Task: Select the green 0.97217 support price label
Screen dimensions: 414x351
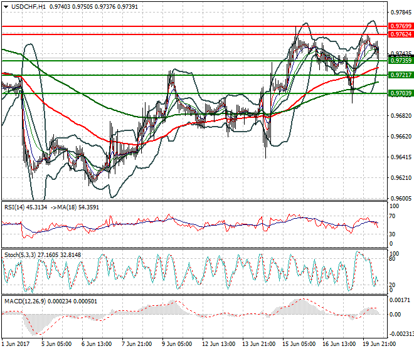Action: pos(401,75)
